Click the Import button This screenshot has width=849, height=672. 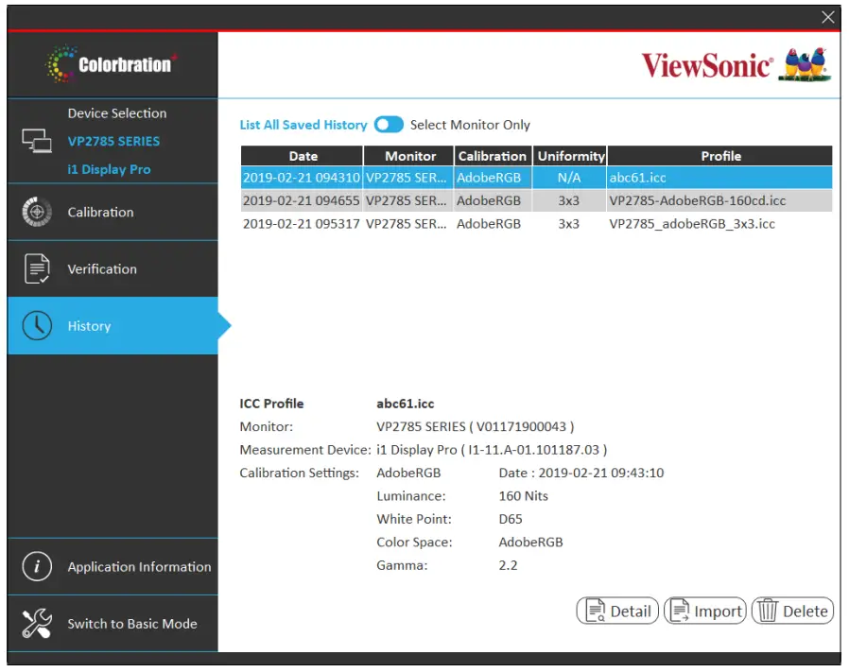point(705,611)
